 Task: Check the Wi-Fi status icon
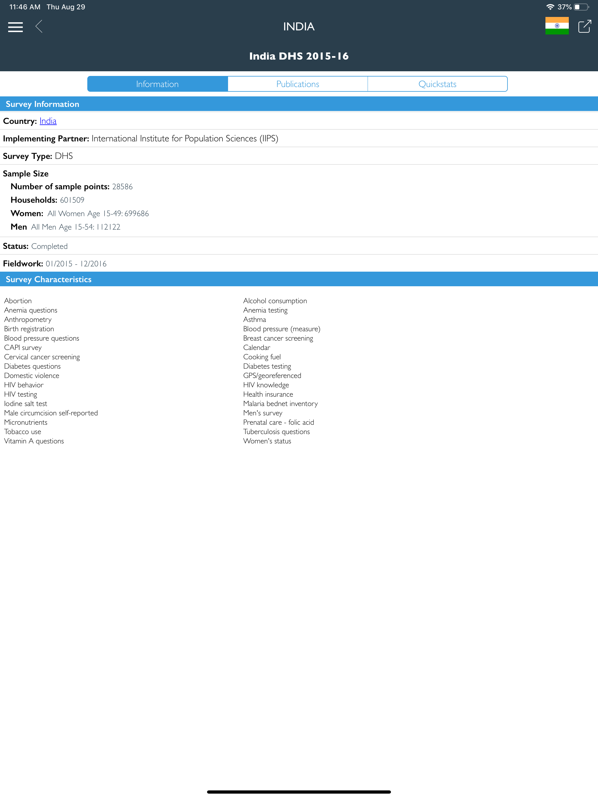tap(550, 7)
